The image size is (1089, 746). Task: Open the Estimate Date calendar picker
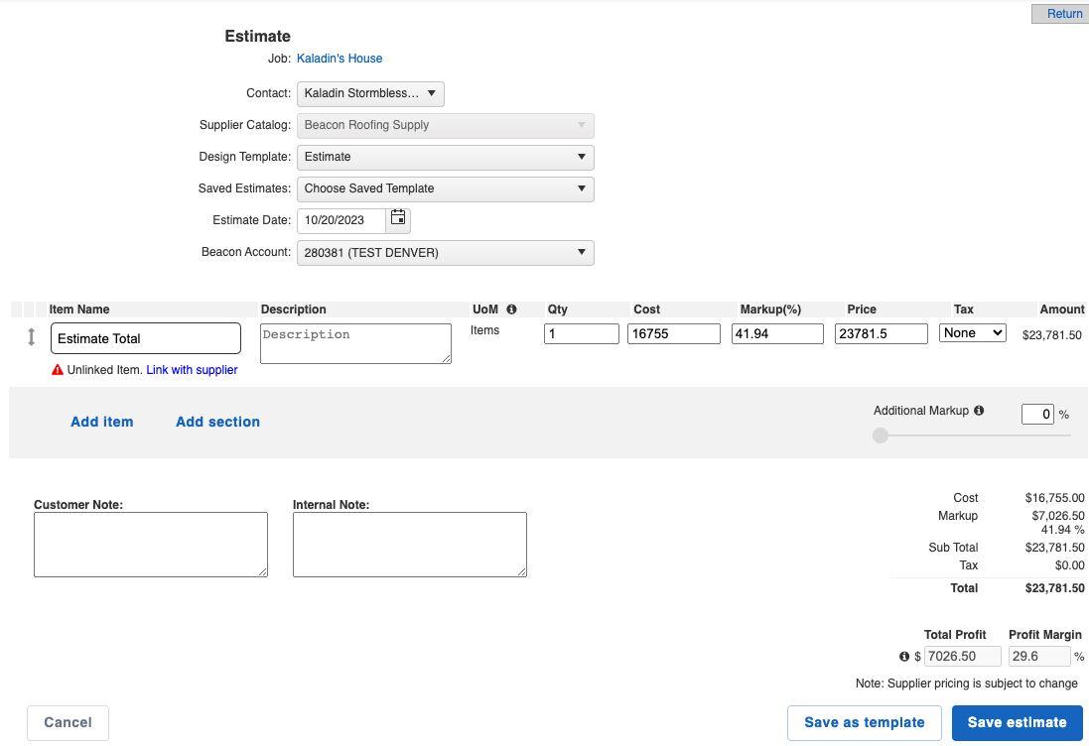[398, 218]
